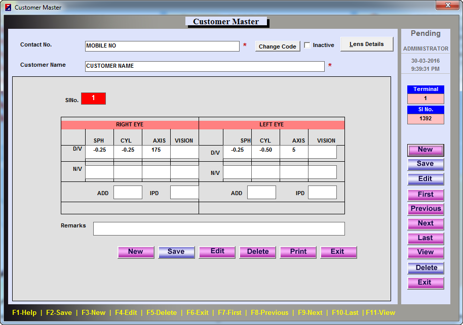Click Edit in the bottom button row

pos(217,252)
